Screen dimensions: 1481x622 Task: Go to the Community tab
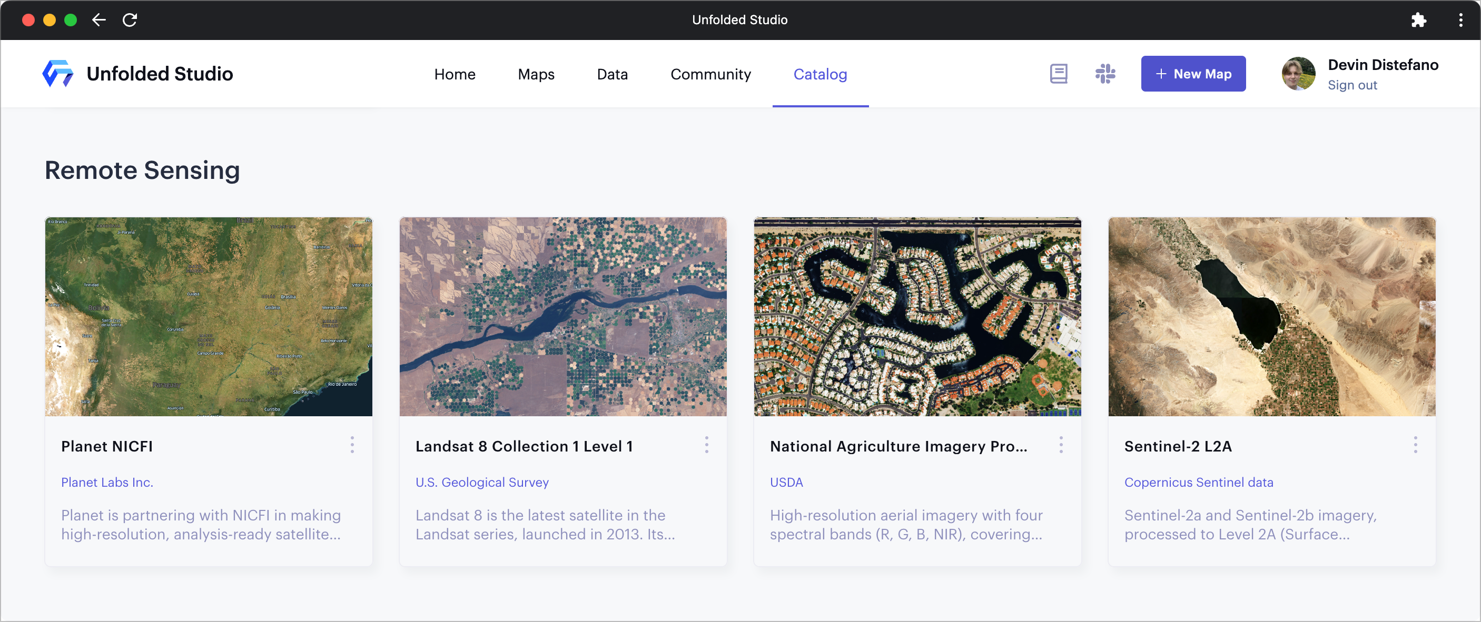pyautogui.click(x=710, y=74)
